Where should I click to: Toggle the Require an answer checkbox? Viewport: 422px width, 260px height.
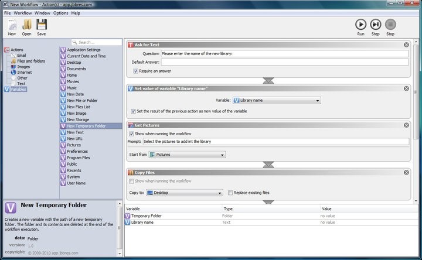(136, 71)
